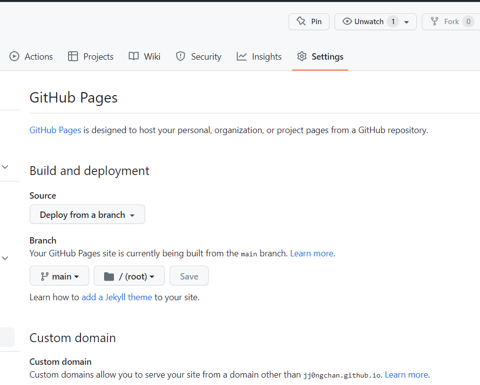Screen dimensions: 480x385
Task: View the Insights tab
Action: pyautogui.click(x=259, y=57)
